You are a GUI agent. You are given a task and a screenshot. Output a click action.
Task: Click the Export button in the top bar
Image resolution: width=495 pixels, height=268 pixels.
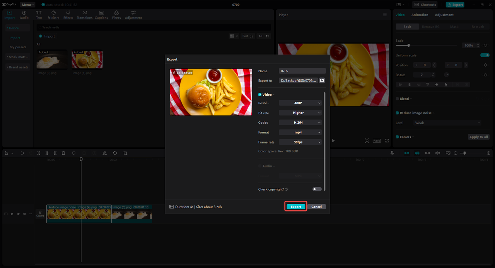tap(455, 5)
